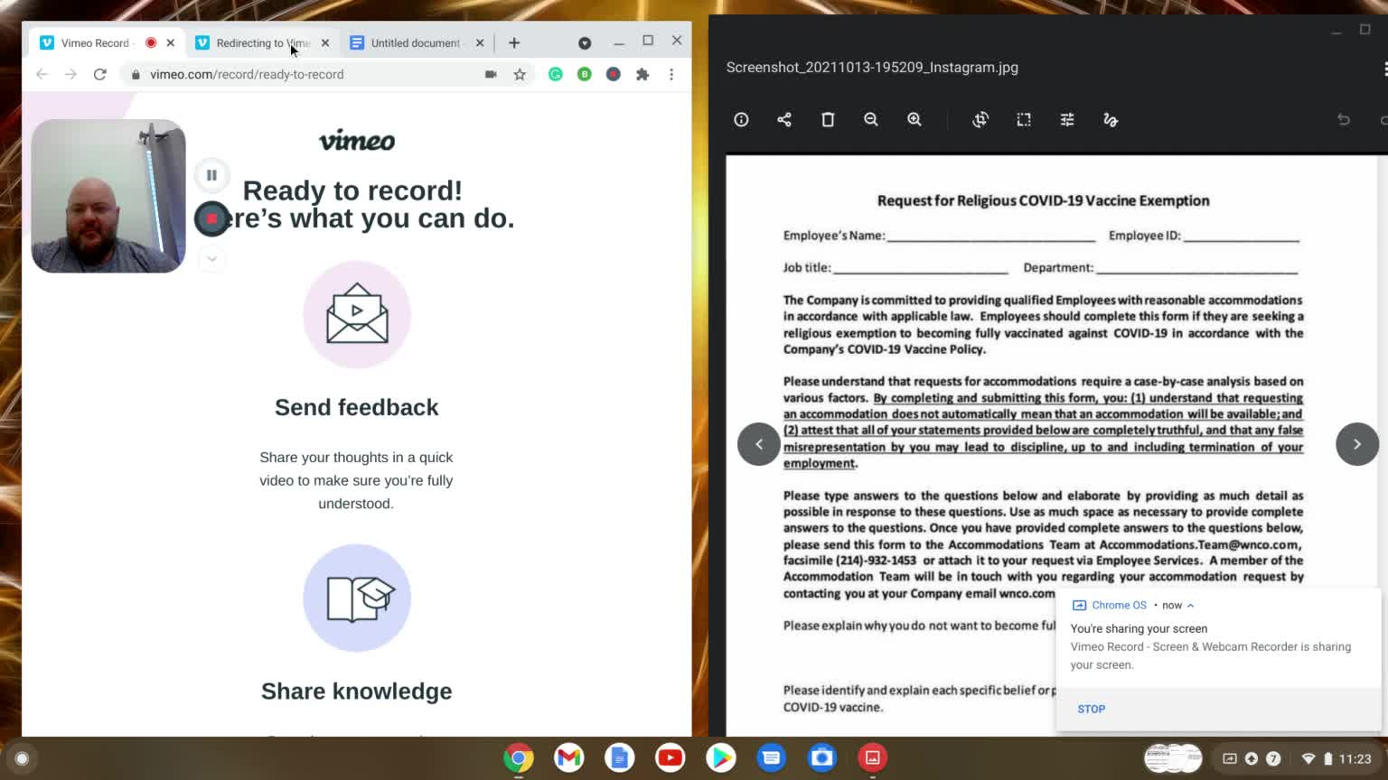1388x780 pixels.
Task: Close the Redirecting to Vimeo tab
Action: click(x=325, y=42)
